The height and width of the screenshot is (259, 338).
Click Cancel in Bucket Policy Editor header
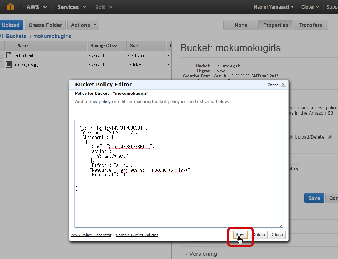pos(273,85)
